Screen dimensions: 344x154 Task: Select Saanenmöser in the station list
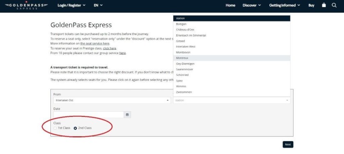pos(232,69)
